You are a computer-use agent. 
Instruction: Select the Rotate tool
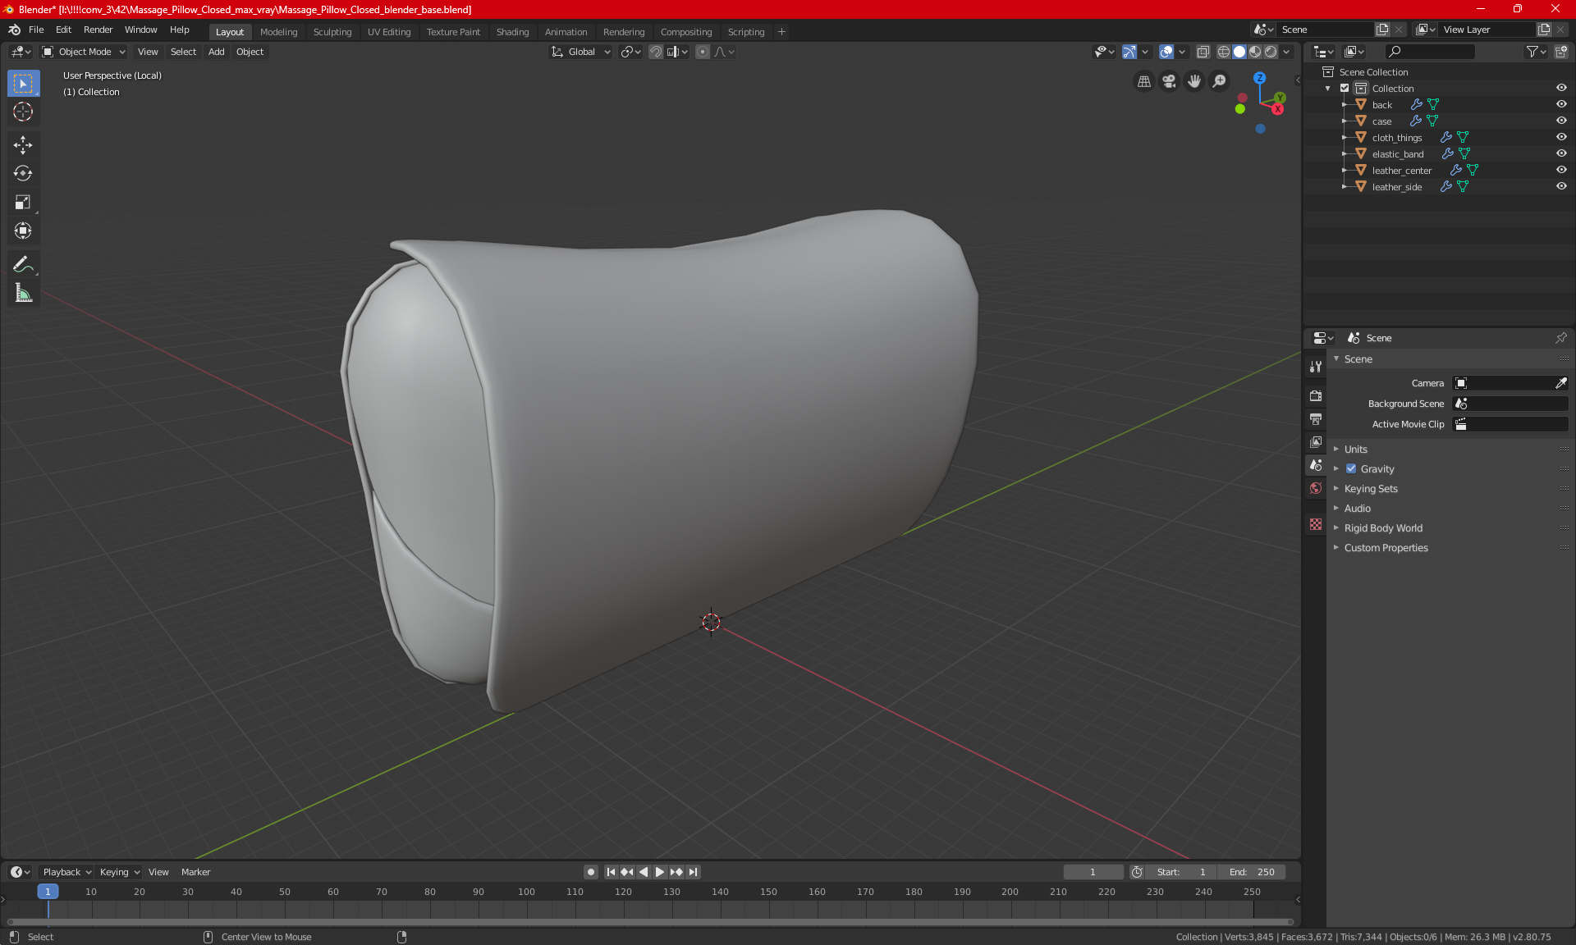(23, 173)
